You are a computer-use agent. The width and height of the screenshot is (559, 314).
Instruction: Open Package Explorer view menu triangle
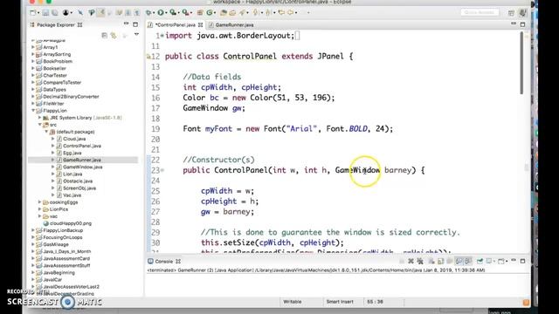(136, 35)
